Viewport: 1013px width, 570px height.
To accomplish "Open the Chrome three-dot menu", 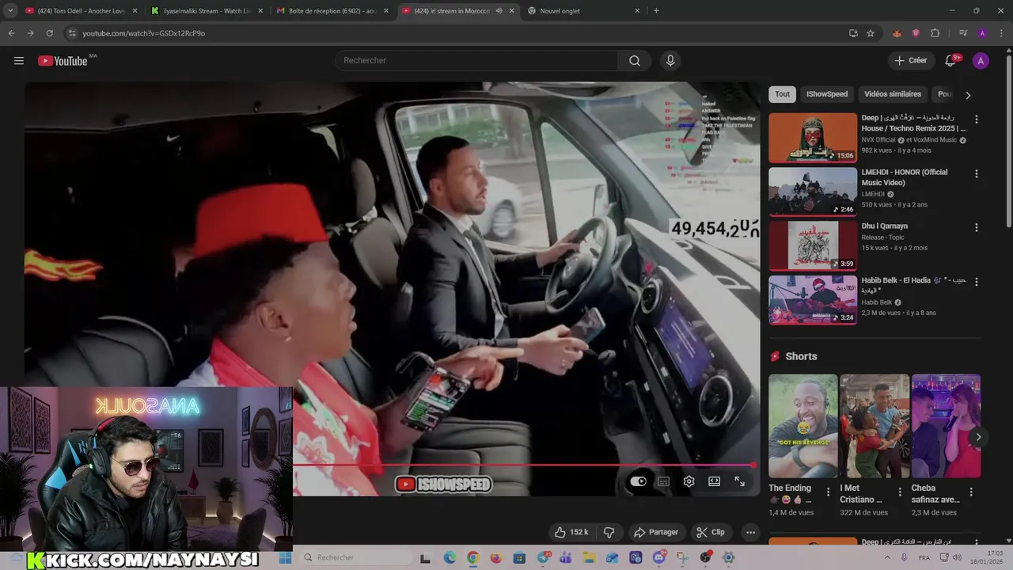I will [1001, 33].
